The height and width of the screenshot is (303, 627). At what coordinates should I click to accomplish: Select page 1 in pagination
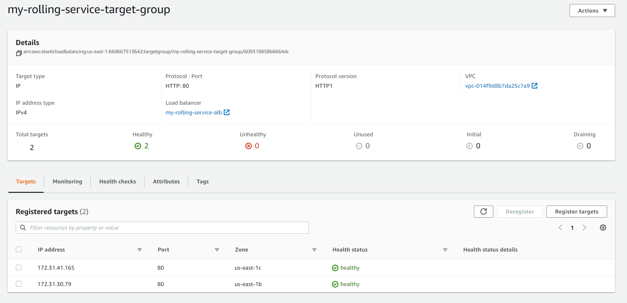[x=573, y=227]
